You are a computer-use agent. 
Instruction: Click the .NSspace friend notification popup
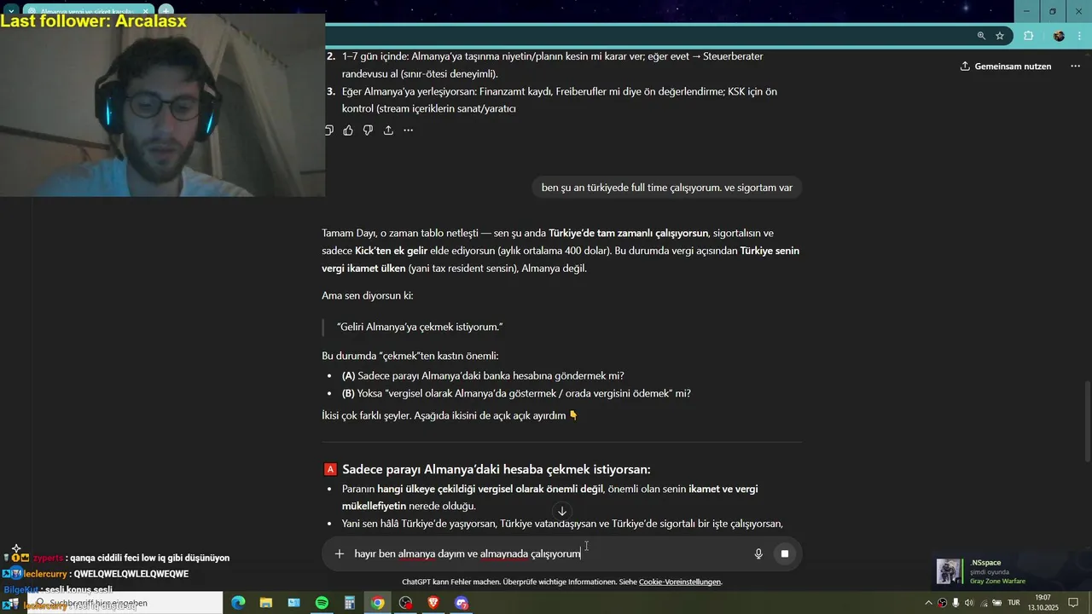click(x=1011, y=571)
